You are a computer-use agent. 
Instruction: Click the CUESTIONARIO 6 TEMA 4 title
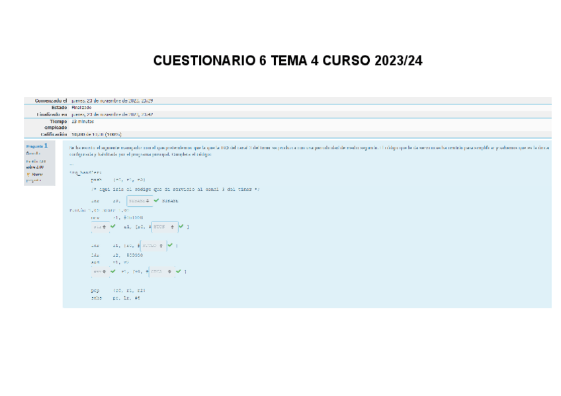[288, 61]
